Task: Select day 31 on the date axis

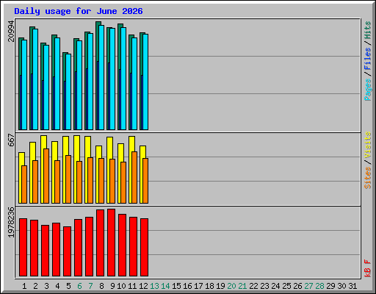Action: (x=352, y=286)
